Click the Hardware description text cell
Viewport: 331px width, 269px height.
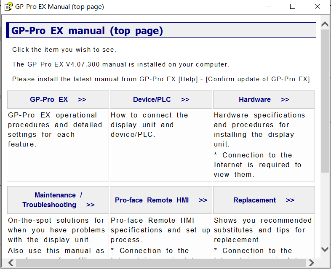coord(264,144)
